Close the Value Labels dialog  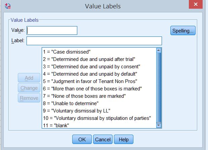tap(196, 5)
